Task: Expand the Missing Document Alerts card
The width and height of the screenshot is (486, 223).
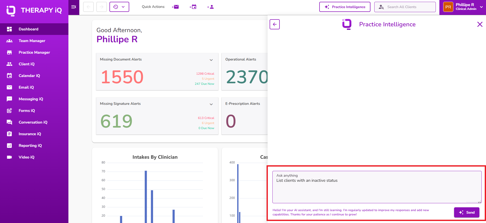Action: click(211, 60)
